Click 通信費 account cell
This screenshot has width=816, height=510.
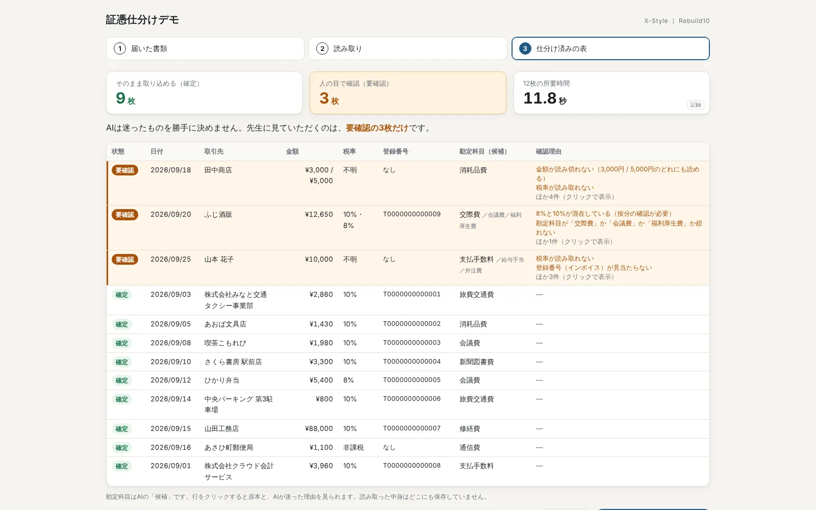[470, 448]
